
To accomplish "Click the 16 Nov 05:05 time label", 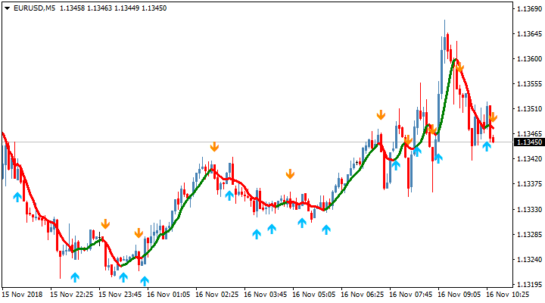I will pyautogui.click(x=314, y=295).
